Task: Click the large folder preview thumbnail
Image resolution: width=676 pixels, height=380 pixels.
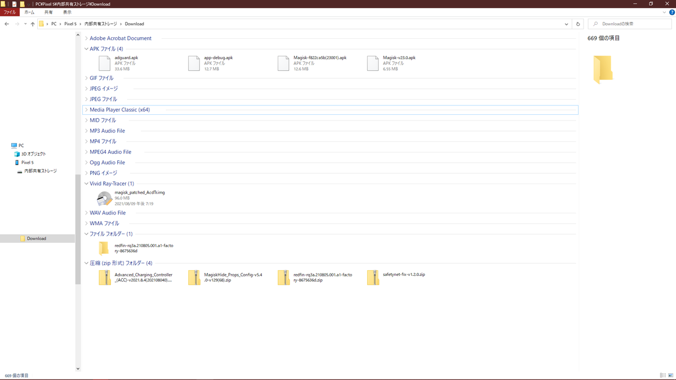Action: coord(603,69)
